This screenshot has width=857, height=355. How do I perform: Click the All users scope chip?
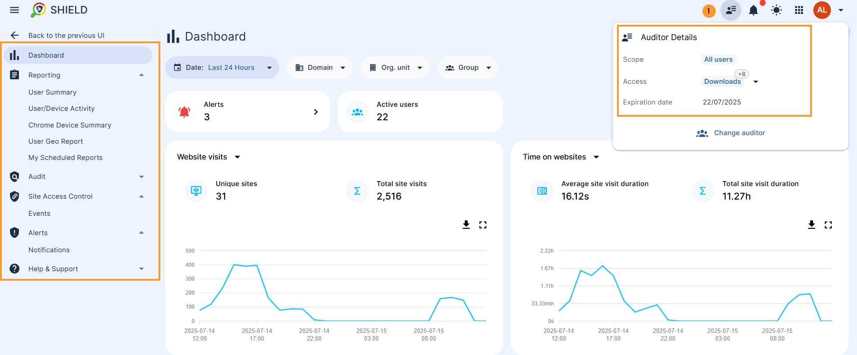click(x=718, y=59)
